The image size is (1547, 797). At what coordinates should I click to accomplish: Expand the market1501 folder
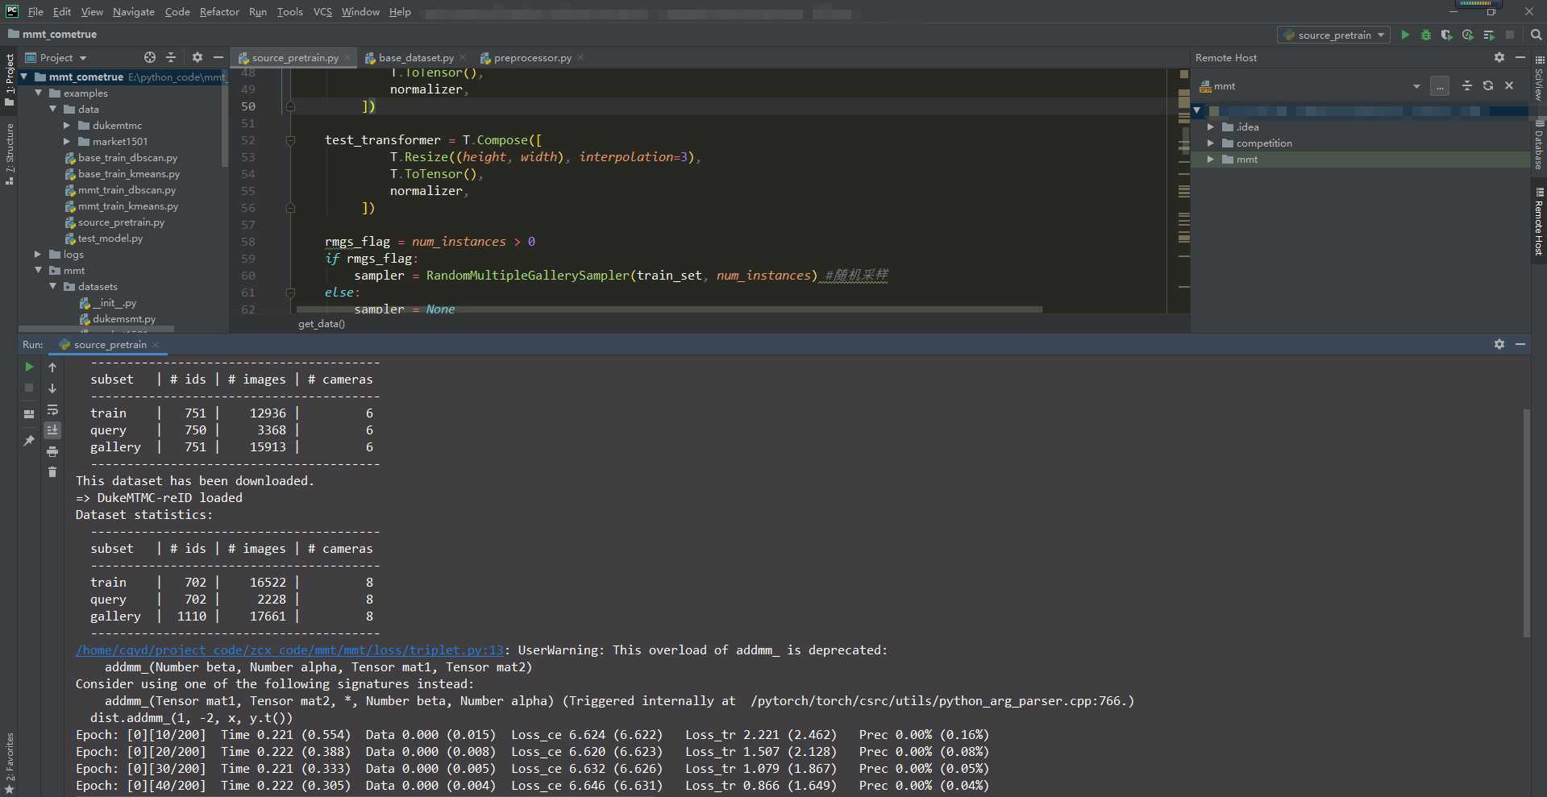pyautogui.click(x=68, y=141)
